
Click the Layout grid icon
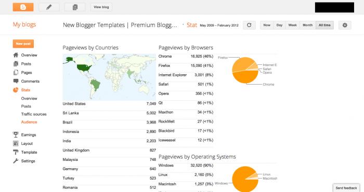(16, 144)
